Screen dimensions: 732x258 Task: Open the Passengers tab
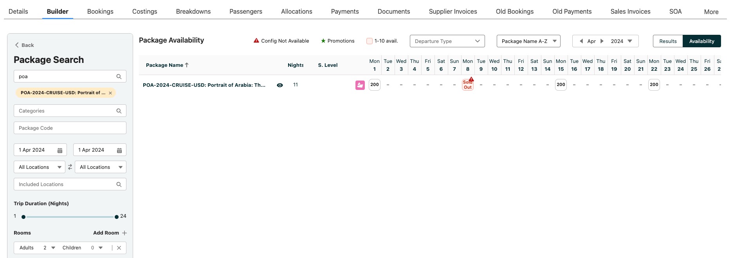coord(246,11)
